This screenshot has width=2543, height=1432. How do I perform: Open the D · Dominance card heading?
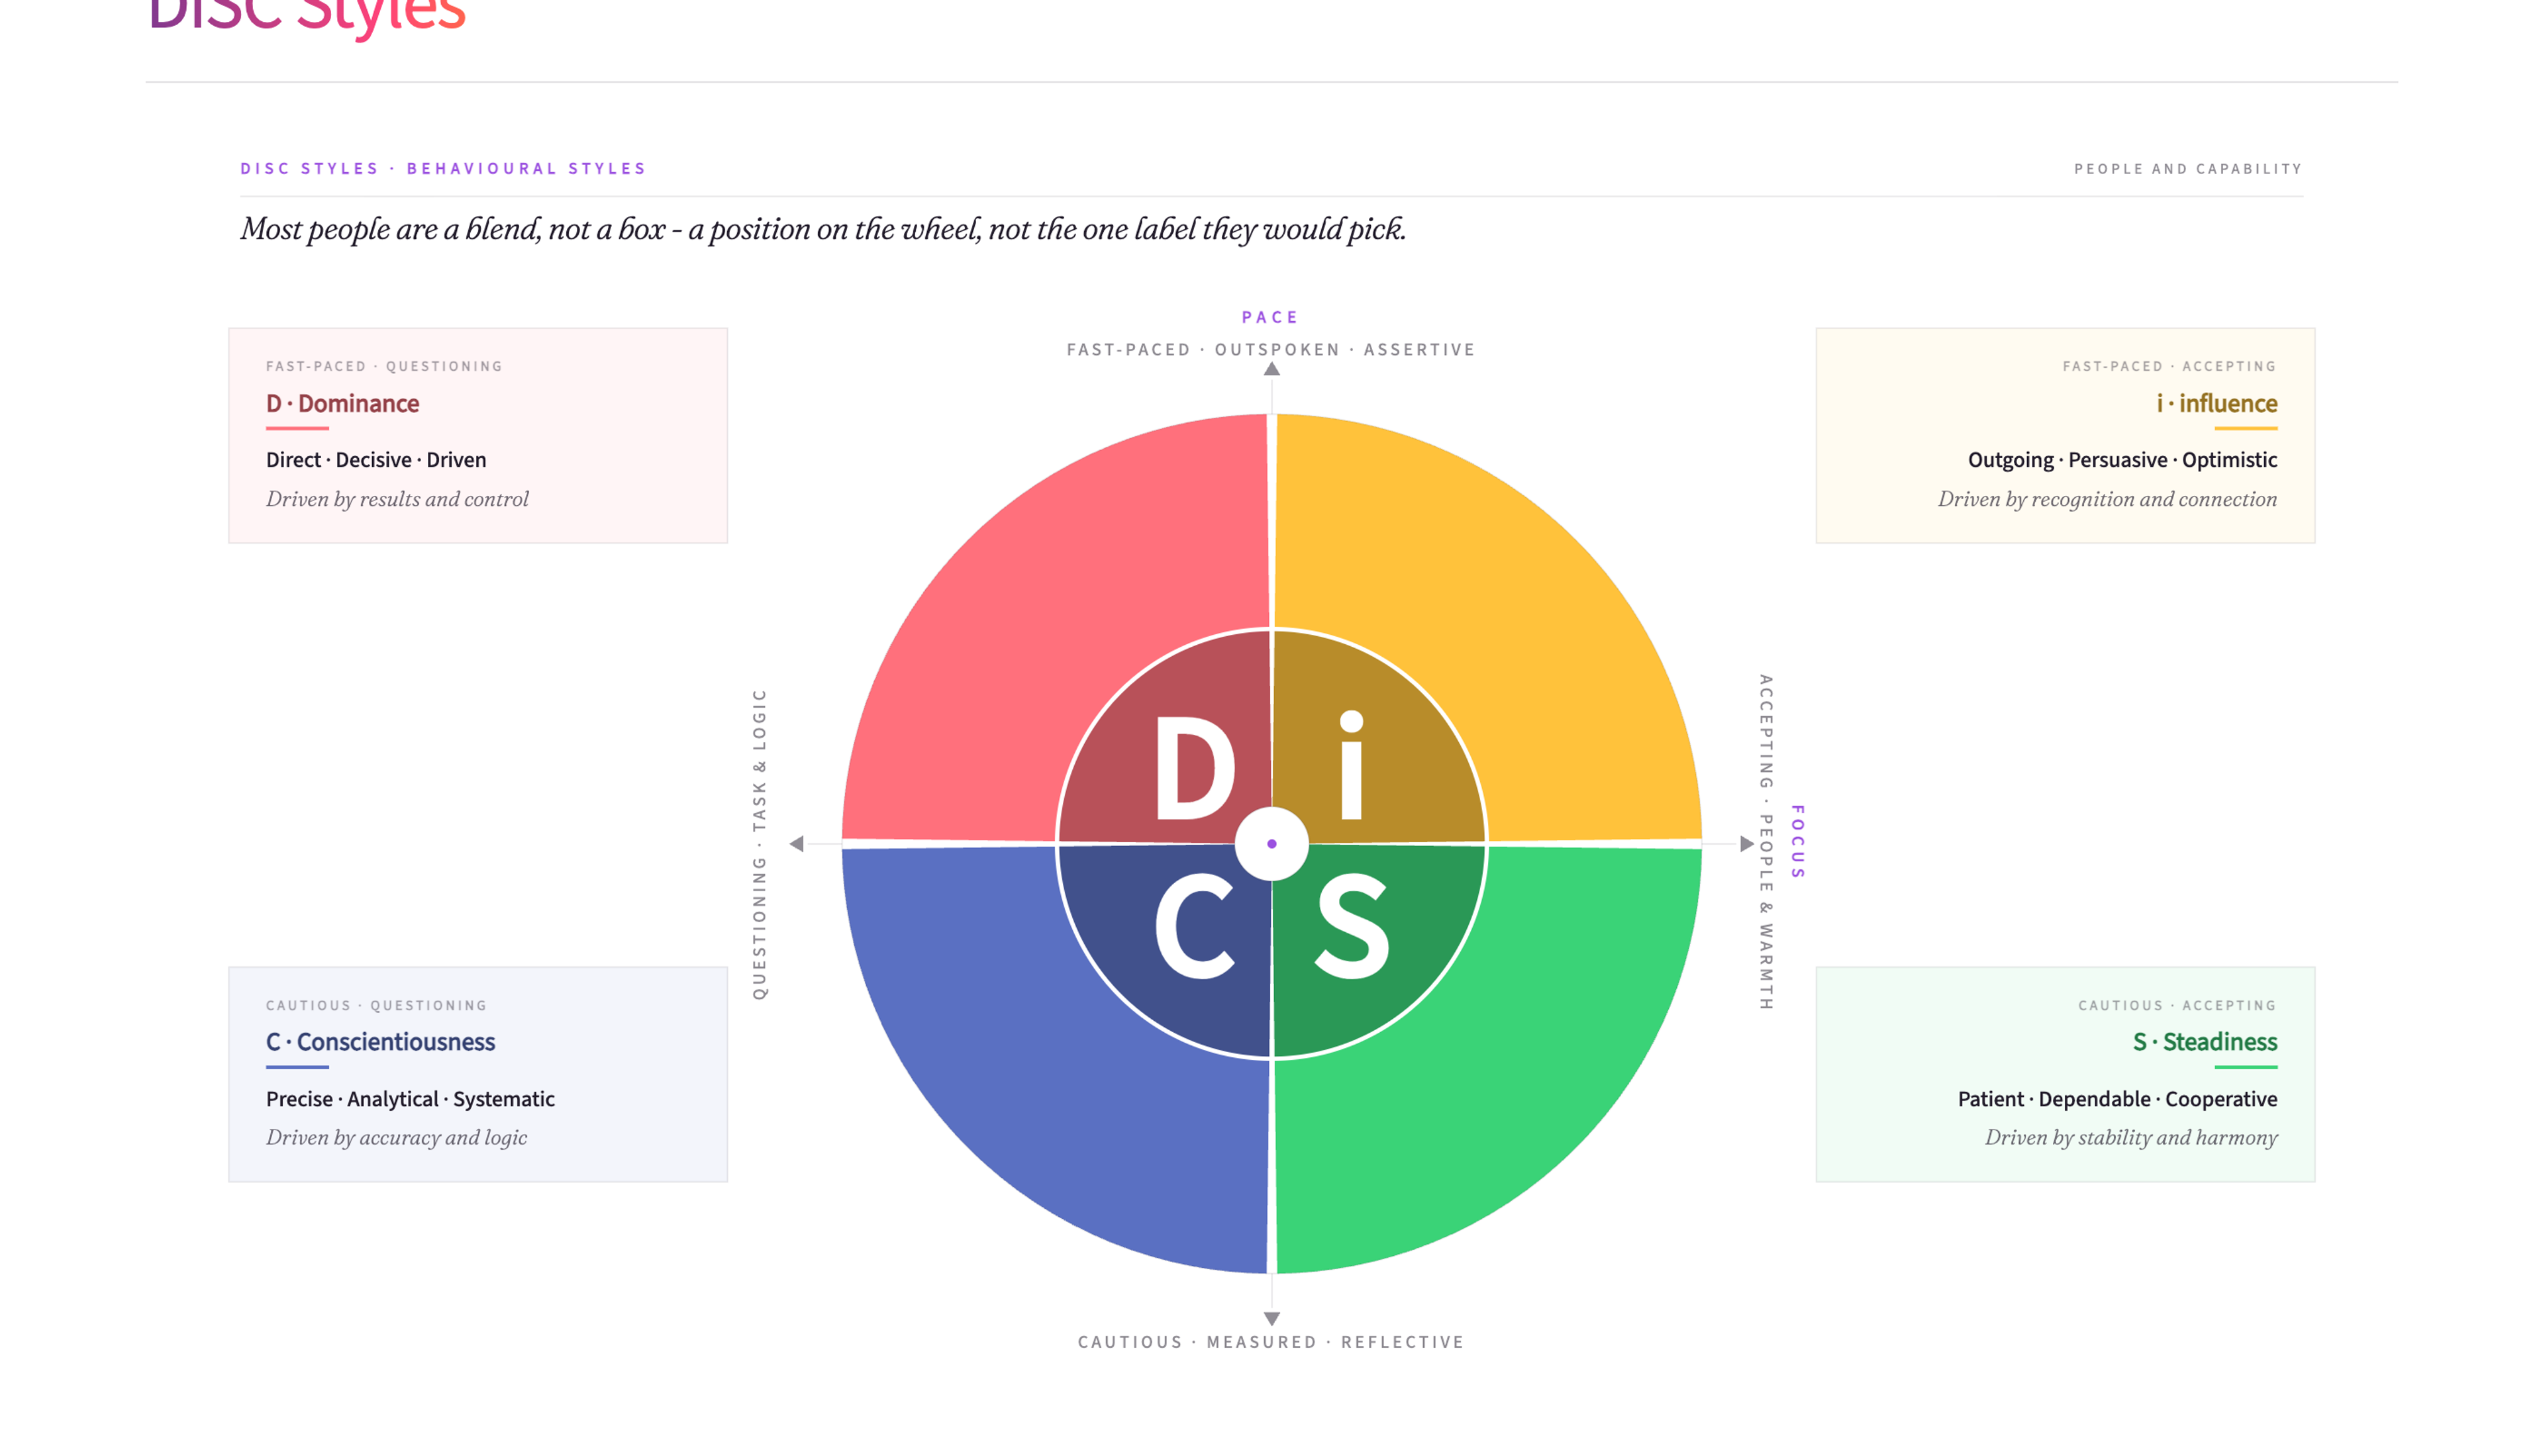tap(342, 404)
